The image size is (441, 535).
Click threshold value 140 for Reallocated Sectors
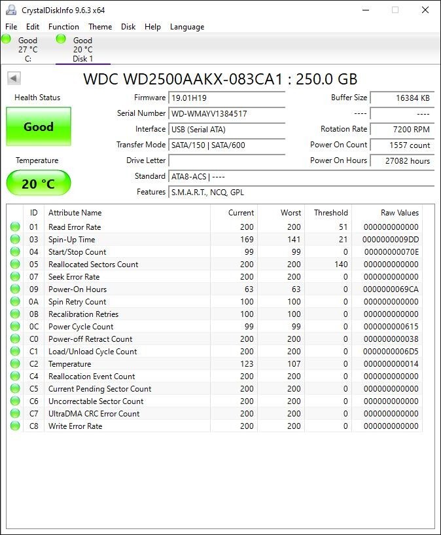(x=341, y=265)
